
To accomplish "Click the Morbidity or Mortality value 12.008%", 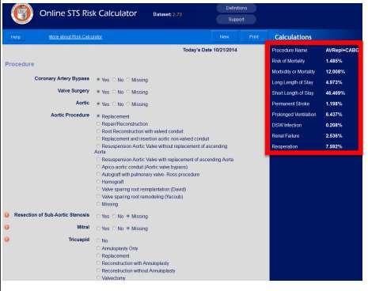I will (336, 72).
